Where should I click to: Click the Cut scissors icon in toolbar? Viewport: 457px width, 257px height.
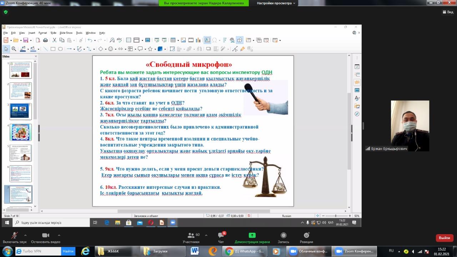click(55, 40)
